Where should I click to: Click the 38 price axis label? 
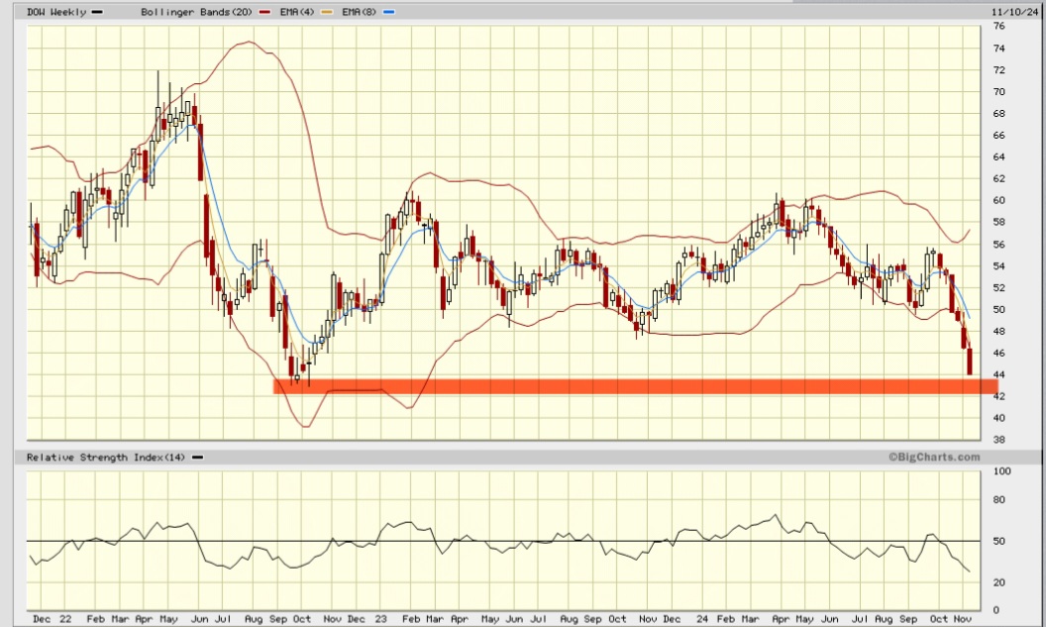pyautogui.click(x=999, y=439)
